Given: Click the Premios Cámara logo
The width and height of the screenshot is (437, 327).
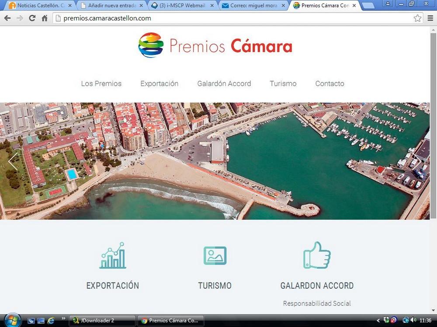Looking at the screenshot, I should pyautogui.click(x=215, y=45).
